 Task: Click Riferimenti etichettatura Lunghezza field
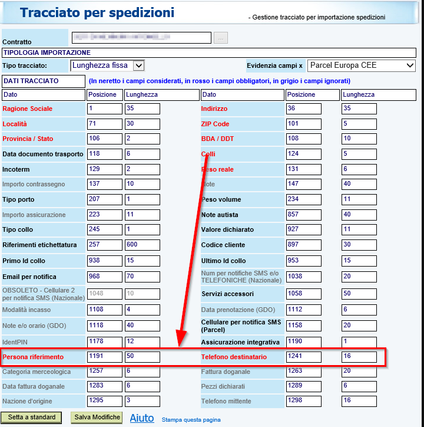coord(143,245)
